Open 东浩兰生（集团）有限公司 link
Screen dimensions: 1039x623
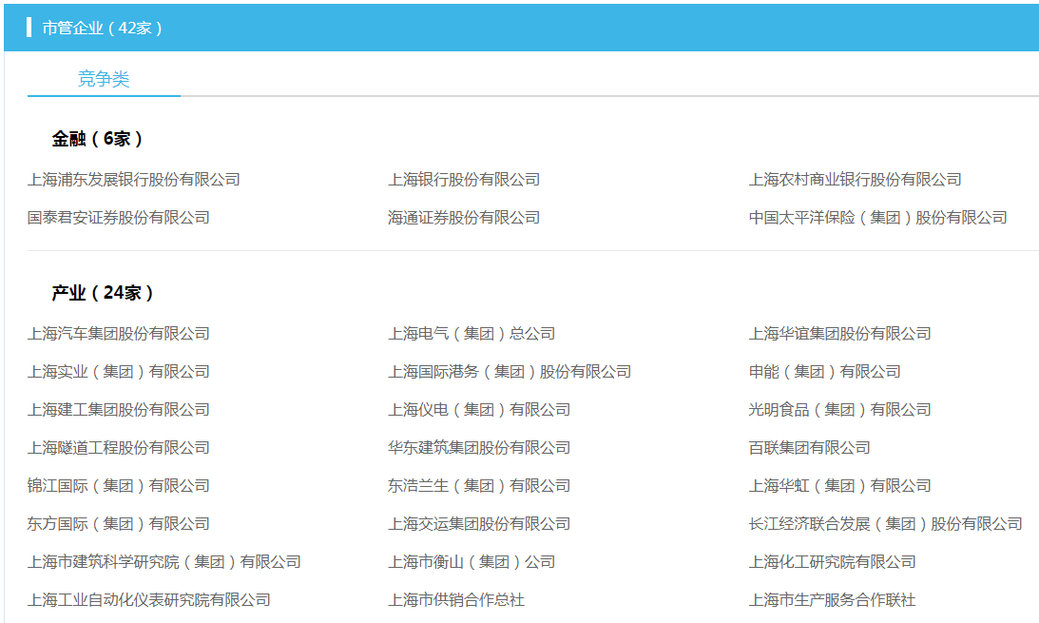[479, 486]
